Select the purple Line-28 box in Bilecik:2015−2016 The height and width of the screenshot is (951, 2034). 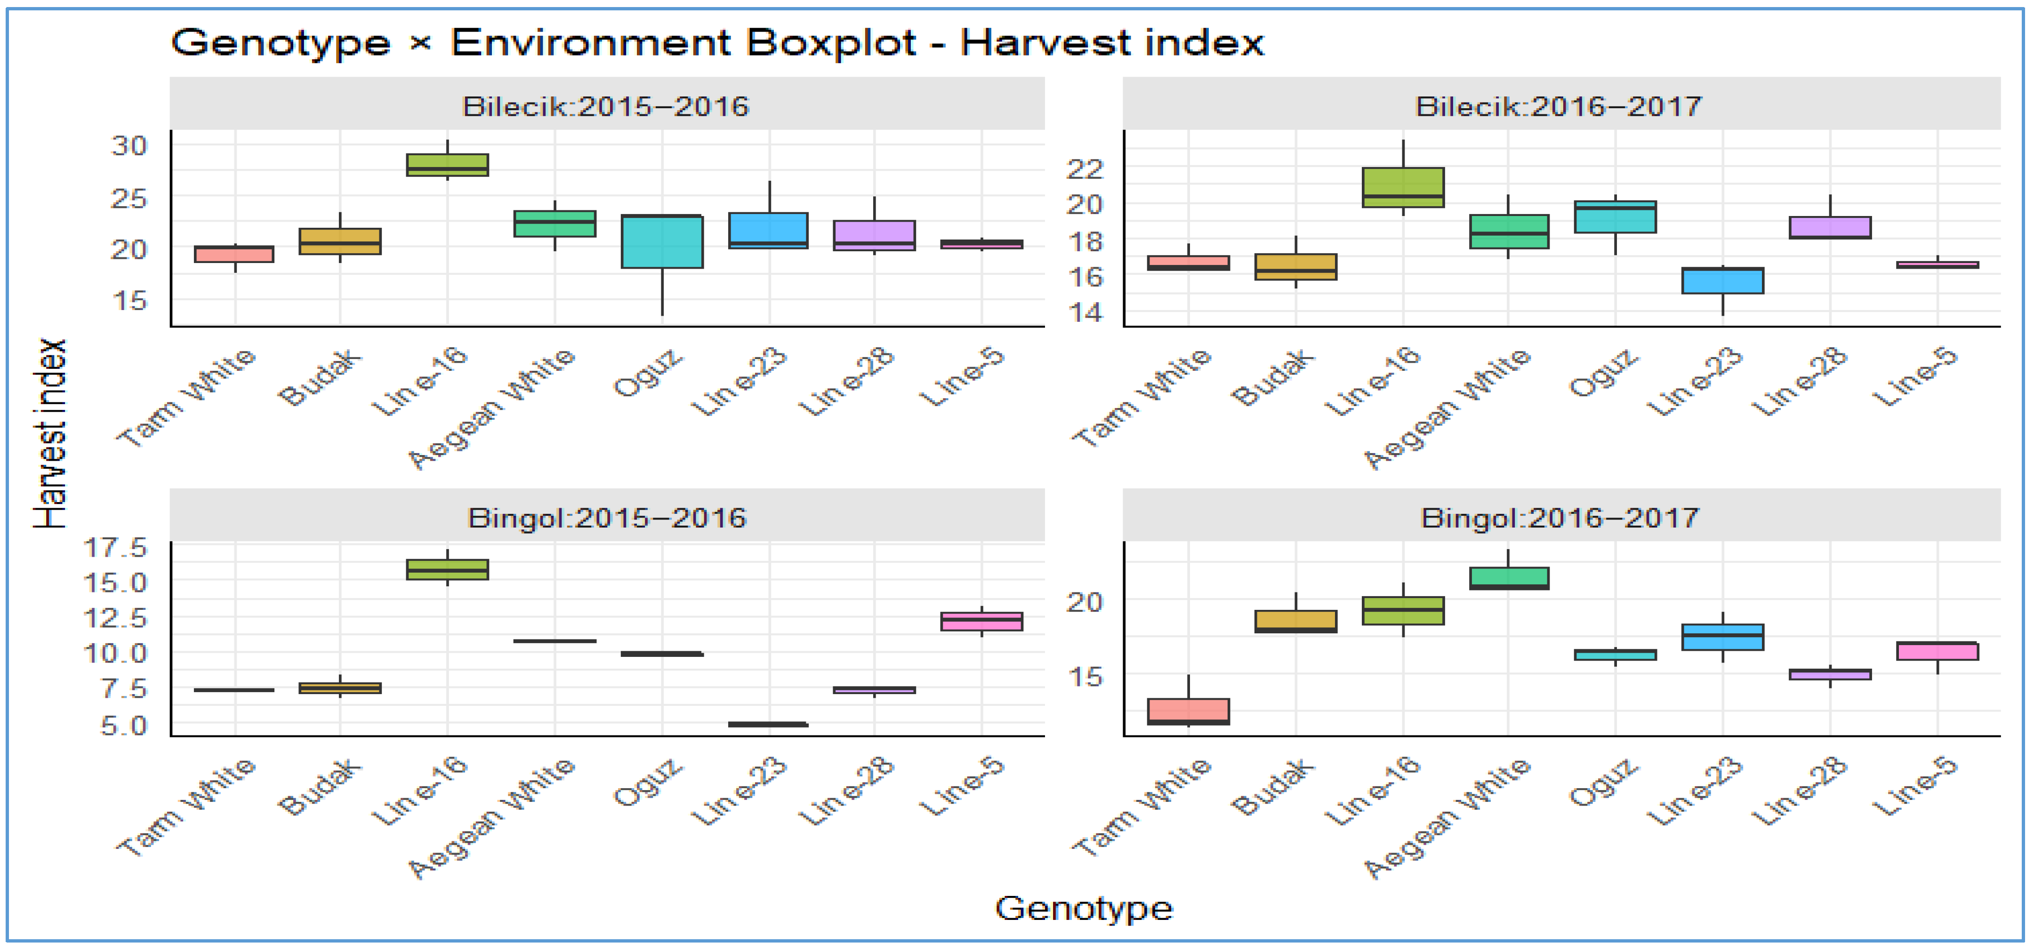874,235
